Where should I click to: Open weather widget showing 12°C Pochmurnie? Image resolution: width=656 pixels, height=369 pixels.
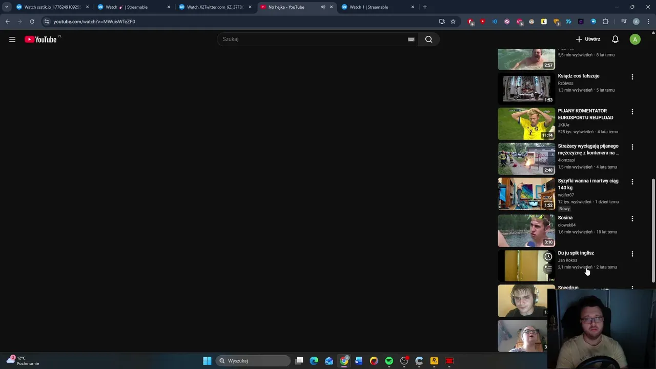click(23, 360)
